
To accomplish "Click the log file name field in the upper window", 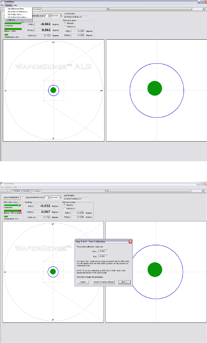I will (x=76, y=17).
